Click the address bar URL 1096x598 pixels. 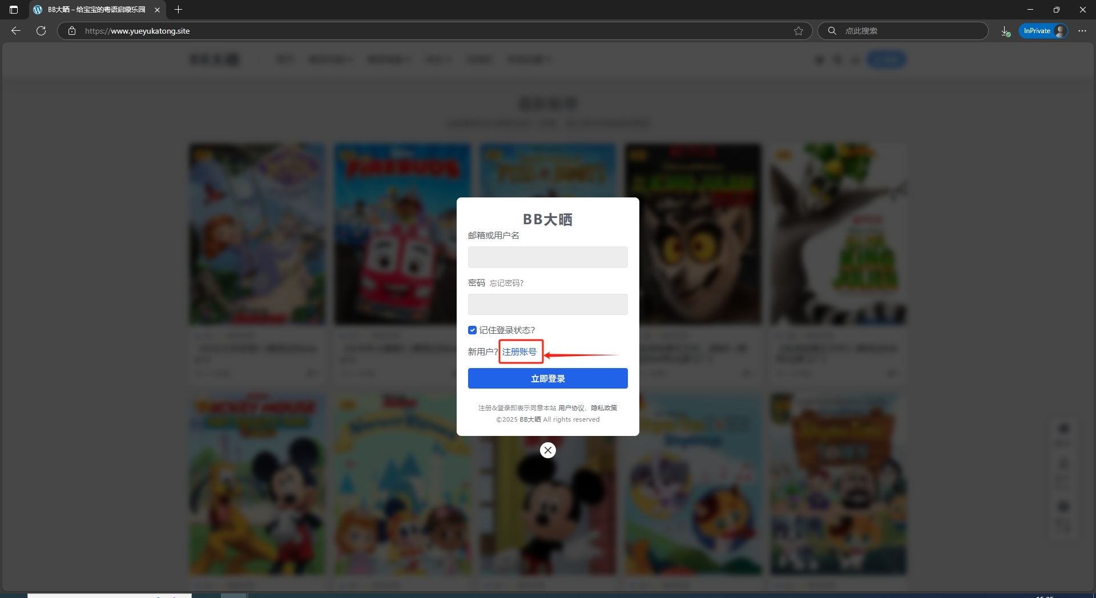pos(137,31)
